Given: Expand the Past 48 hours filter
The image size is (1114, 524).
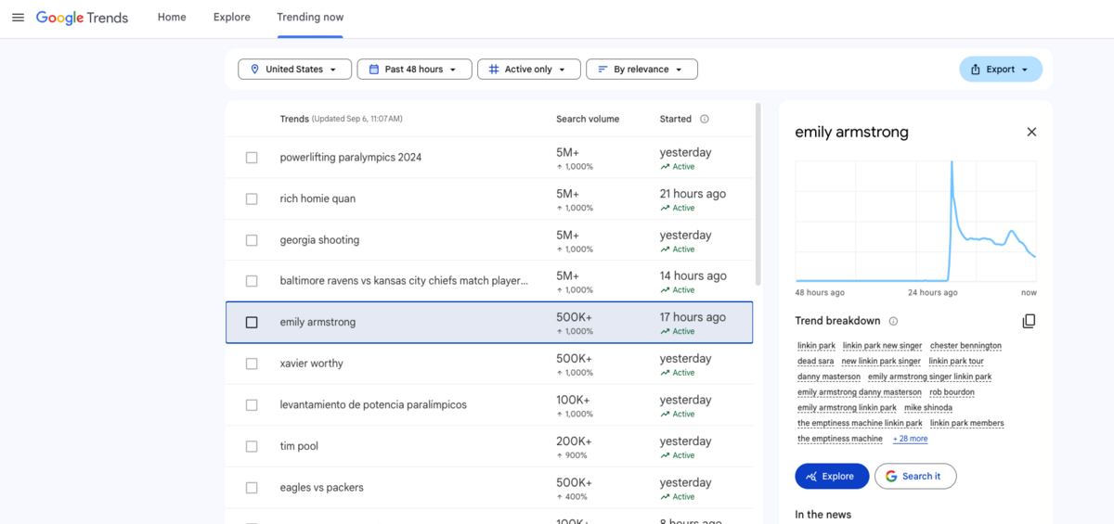Looking at the screenshot, I should click(x=414, y=70).
